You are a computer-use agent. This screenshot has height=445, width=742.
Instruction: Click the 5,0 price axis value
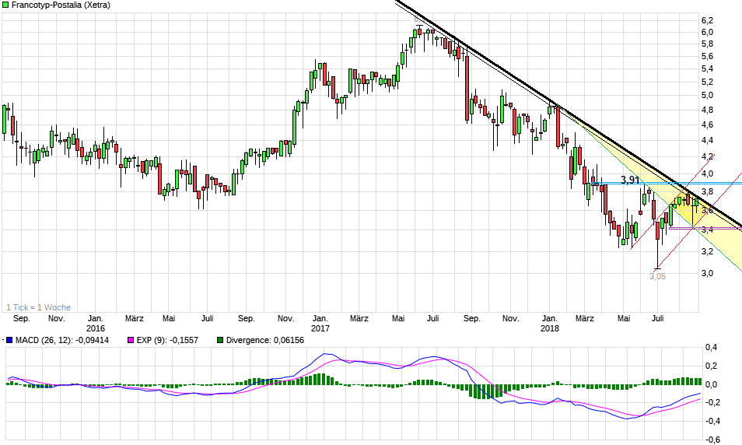(707, 95)
